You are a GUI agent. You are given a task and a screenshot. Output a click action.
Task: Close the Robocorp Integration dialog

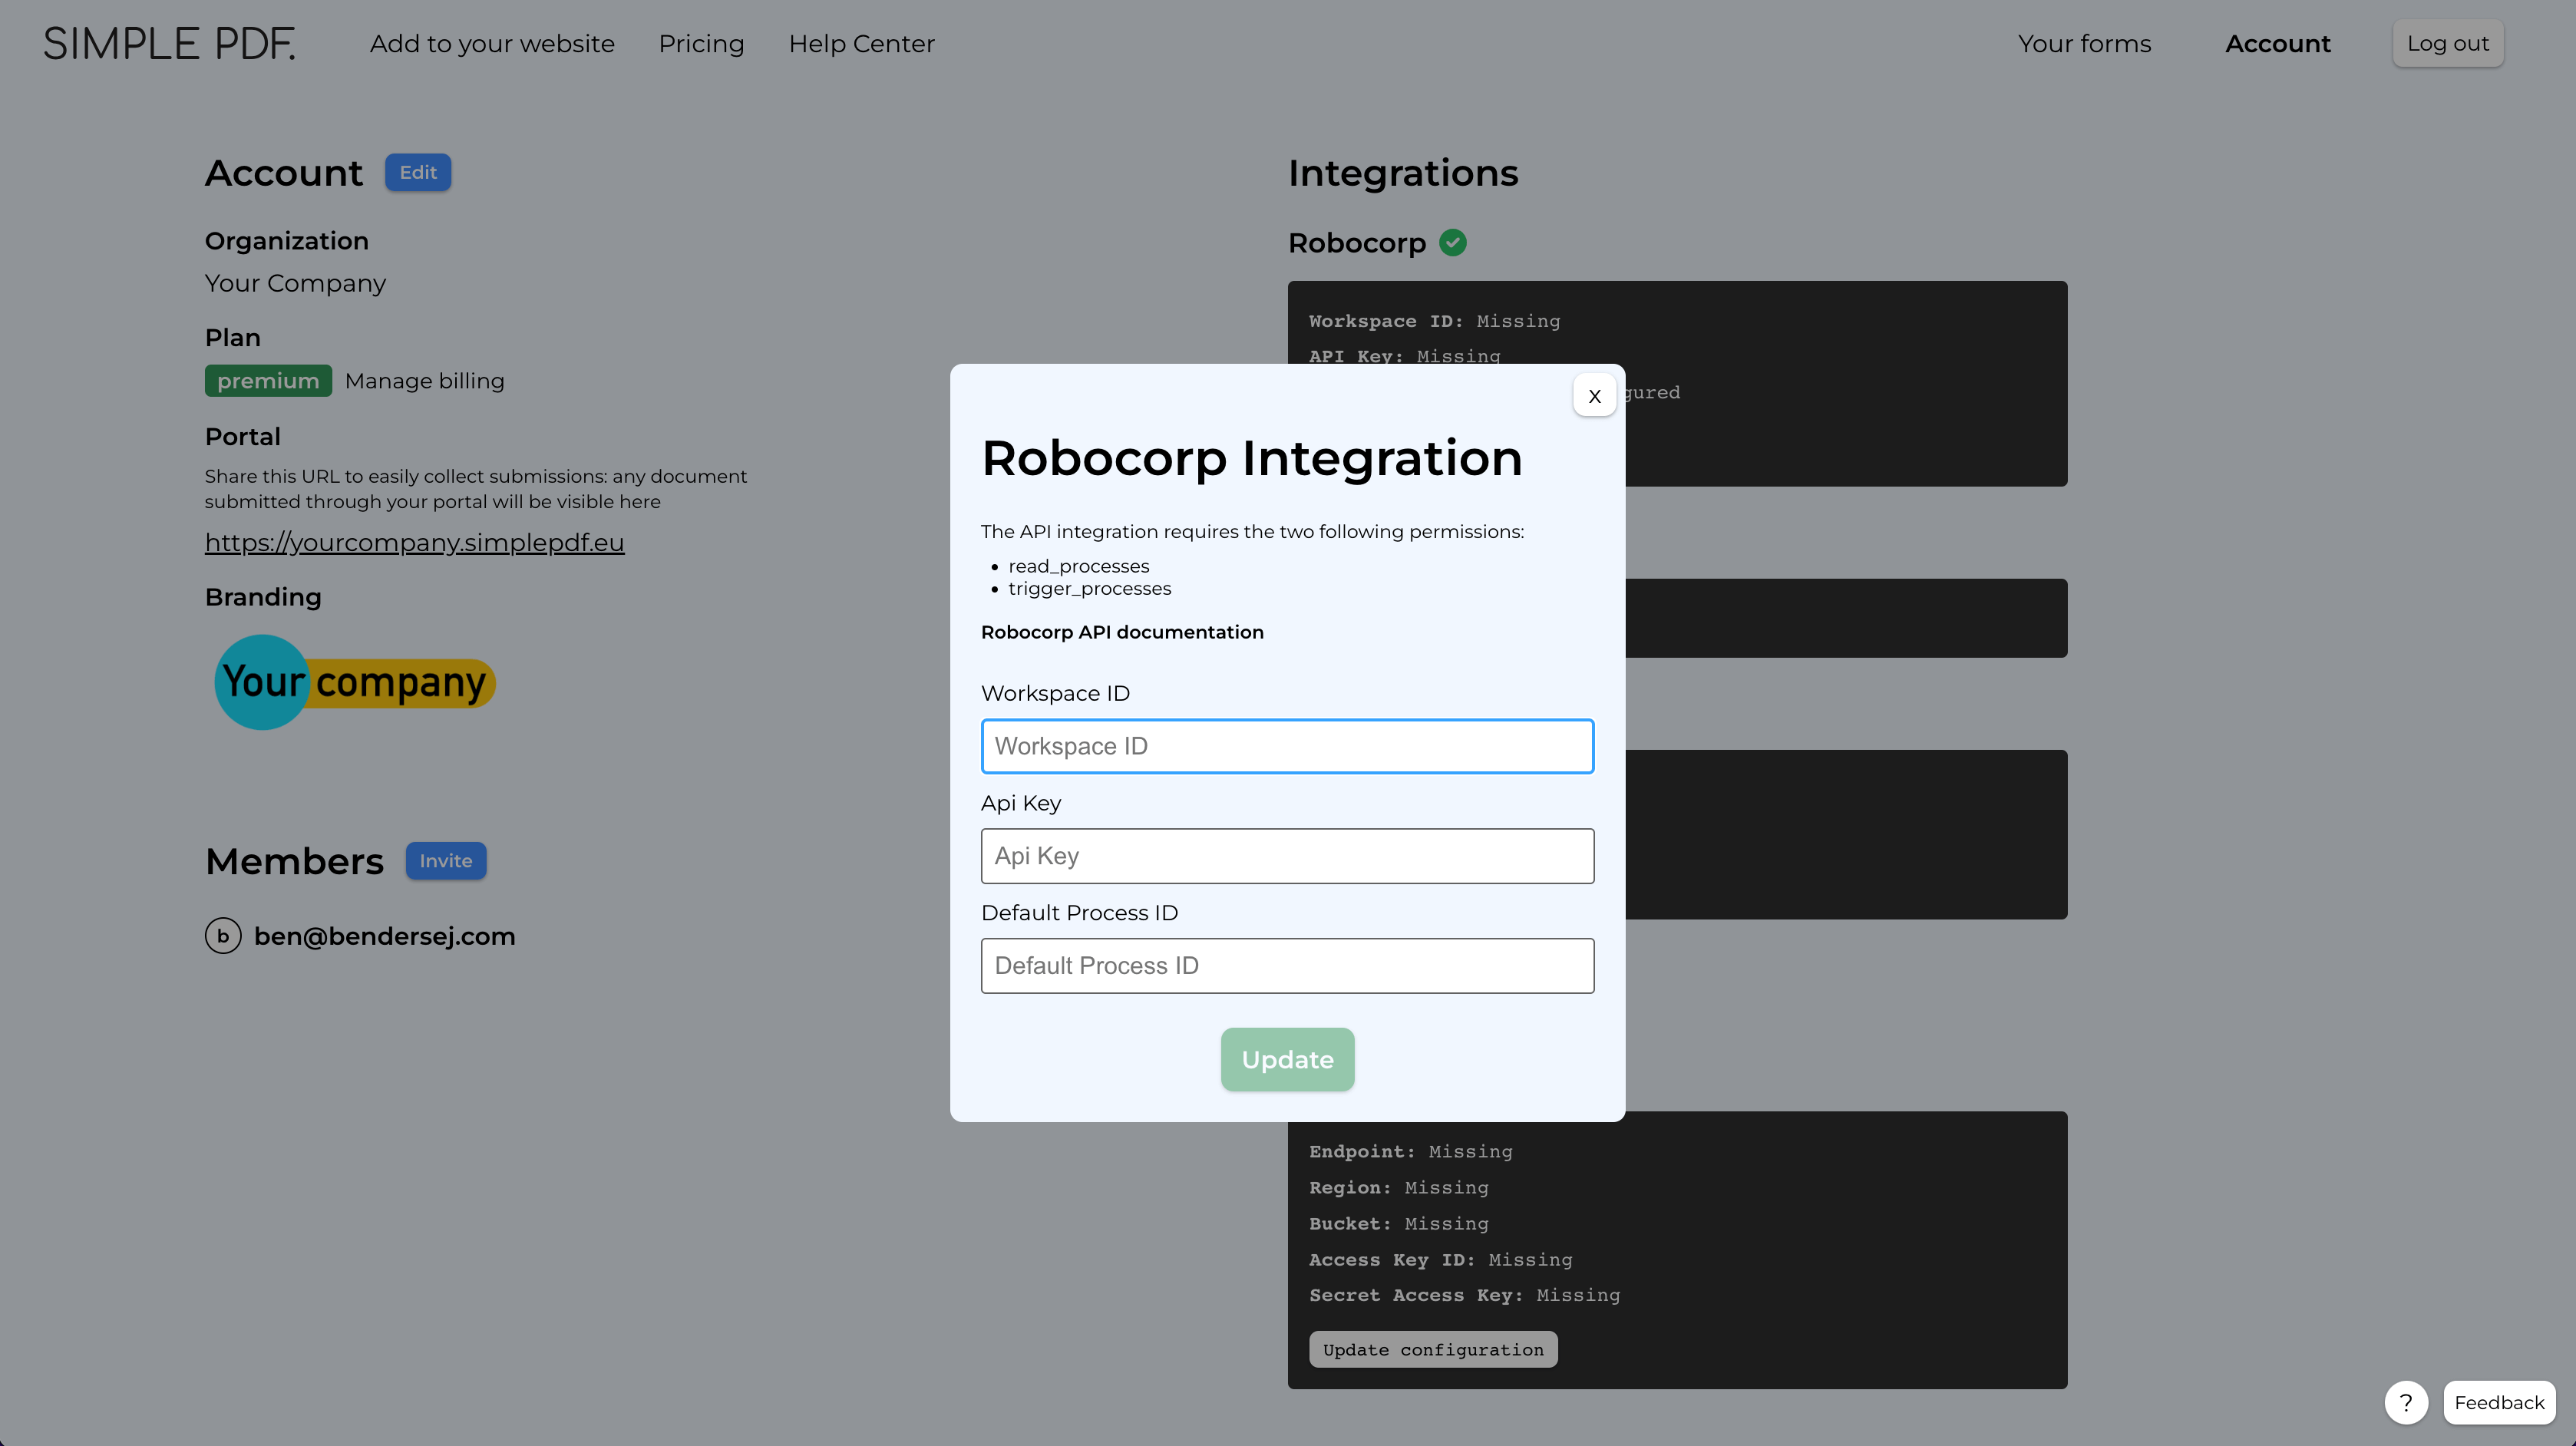(x=1594, y=396)
